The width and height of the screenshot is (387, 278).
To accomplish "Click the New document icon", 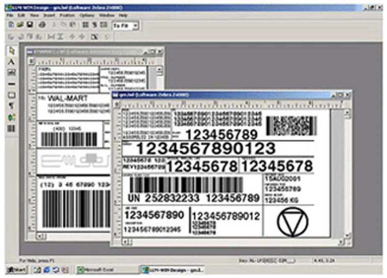I will tap(11, 24).
